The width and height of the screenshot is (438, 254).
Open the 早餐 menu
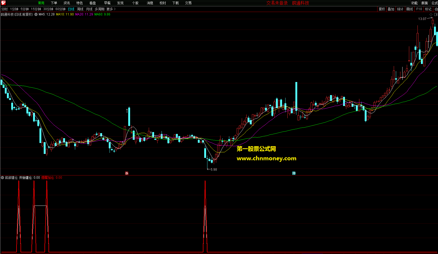coord(107,3)
